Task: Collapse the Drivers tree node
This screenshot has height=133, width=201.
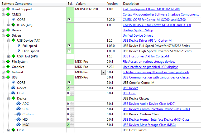Action: (3, 36)
